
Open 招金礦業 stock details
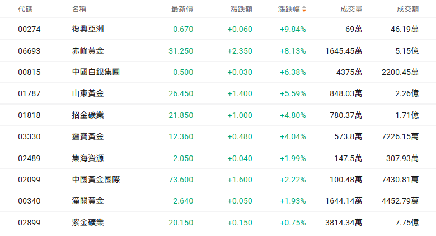tap(88, 115)
